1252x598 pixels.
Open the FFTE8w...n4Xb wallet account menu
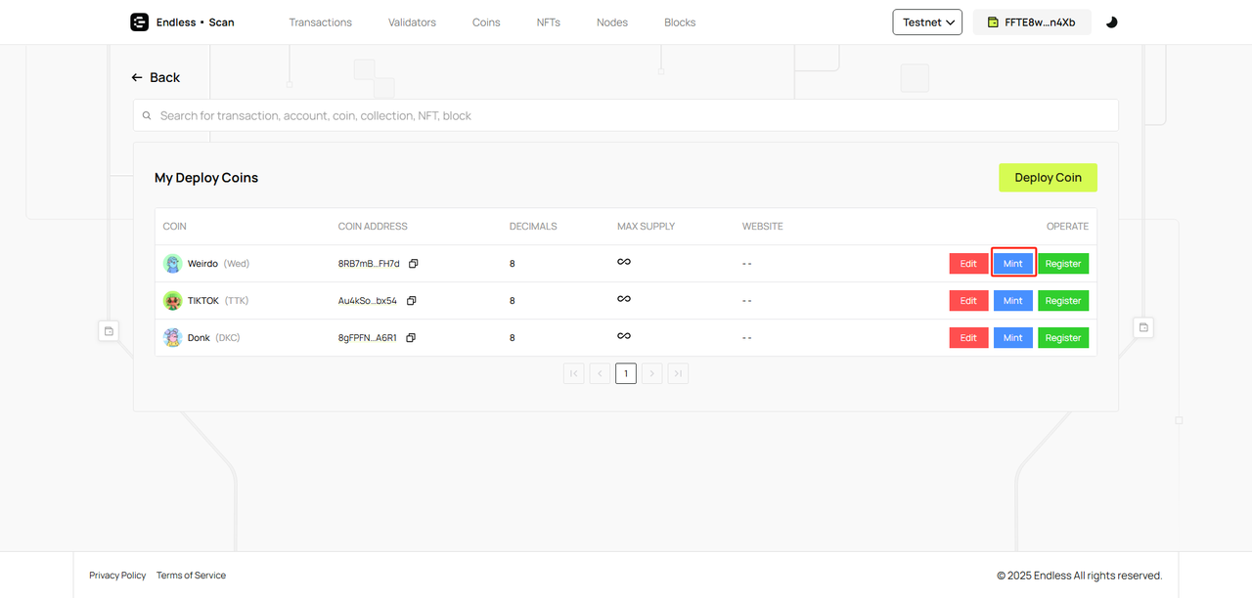(1031, 22)
